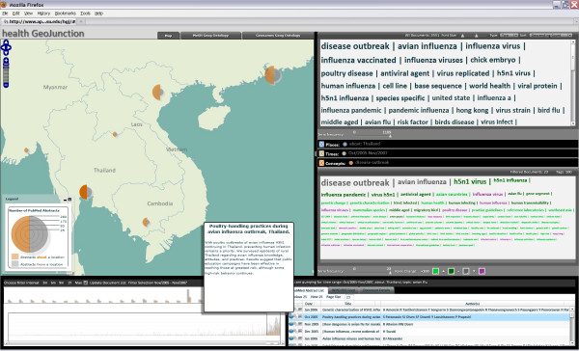
Task: Click 'bird flu' tag in top cloud
Action: [549, 110]
